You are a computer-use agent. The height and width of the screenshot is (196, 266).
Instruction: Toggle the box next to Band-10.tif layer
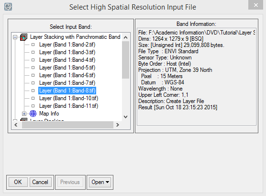(x=33, y=98)
